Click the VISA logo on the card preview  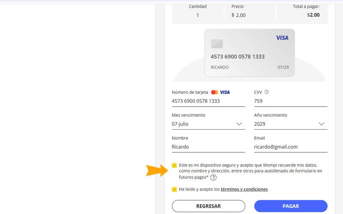282,38
